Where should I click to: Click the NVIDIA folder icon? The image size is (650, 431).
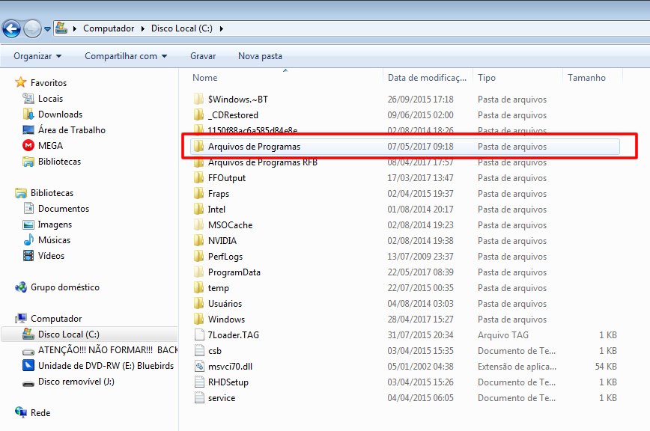click(199, 240)
